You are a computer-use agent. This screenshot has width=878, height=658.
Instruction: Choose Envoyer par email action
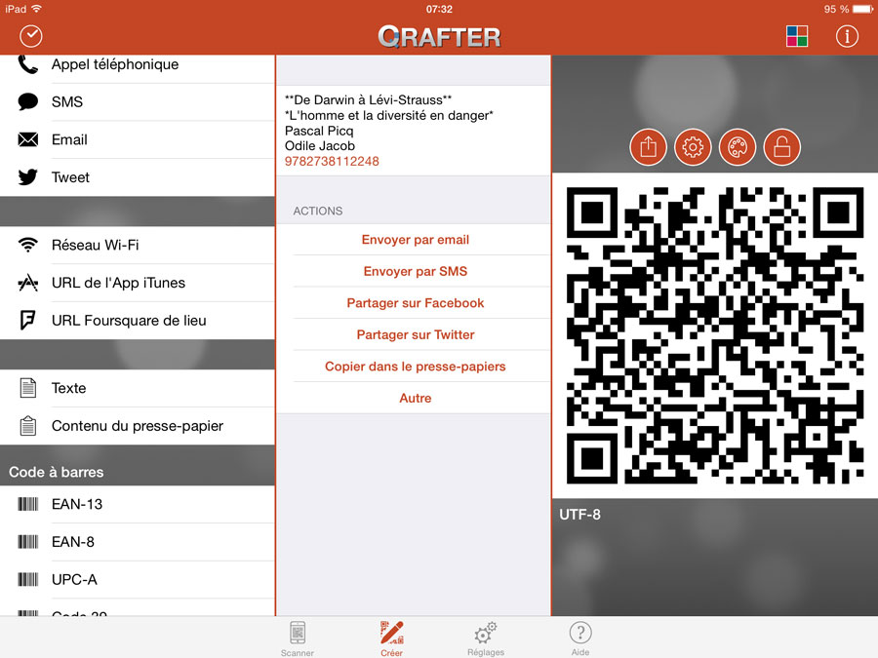pyautogui.click(x=415, y=240)
